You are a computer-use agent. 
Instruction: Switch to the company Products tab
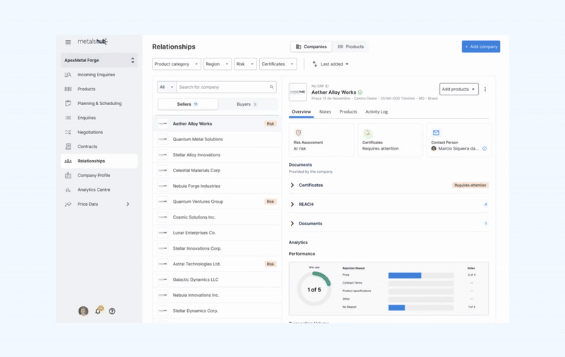pos(348,112)
